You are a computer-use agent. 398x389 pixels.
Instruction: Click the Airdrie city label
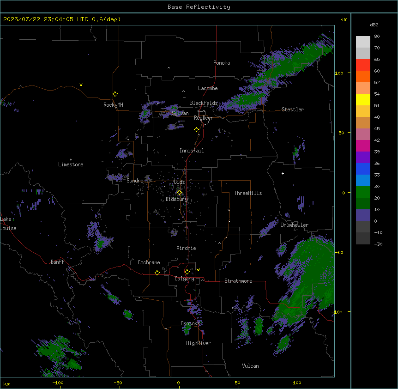tap(186, 248)
